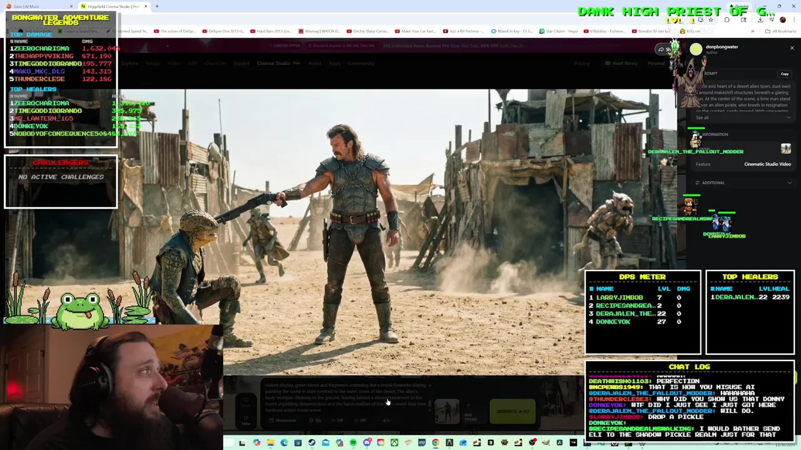The width and height of the screenshot is (801, 450).
Task: Open a new browser tab
Action: [157, 6]
